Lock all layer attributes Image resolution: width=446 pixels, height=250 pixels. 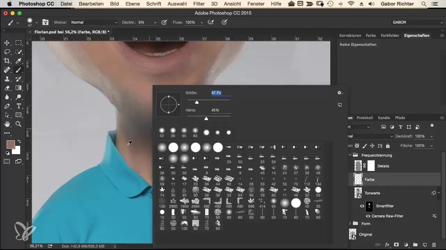(x=388, y=146)
